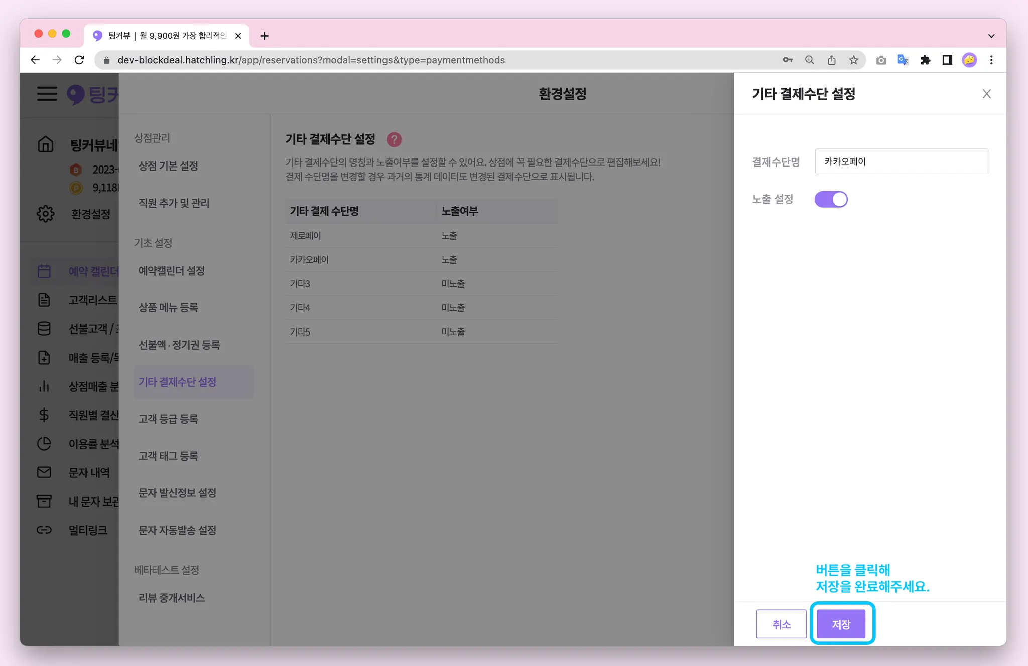Click the mail icon for 문자 내역
Image resolution: width=1028 pixels, height=666 pixels.
pos(44,472)
